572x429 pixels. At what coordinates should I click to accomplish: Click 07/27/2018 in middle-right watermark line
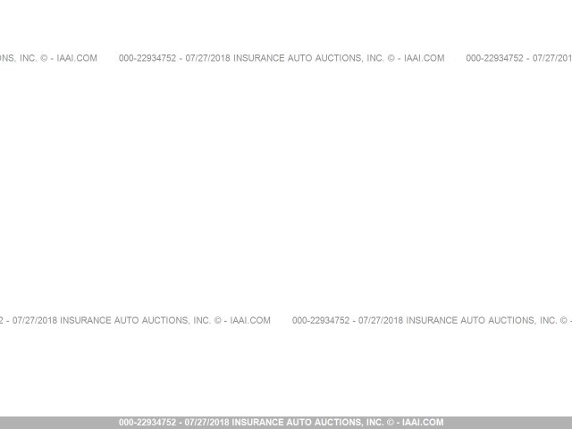tap(382, 320)
